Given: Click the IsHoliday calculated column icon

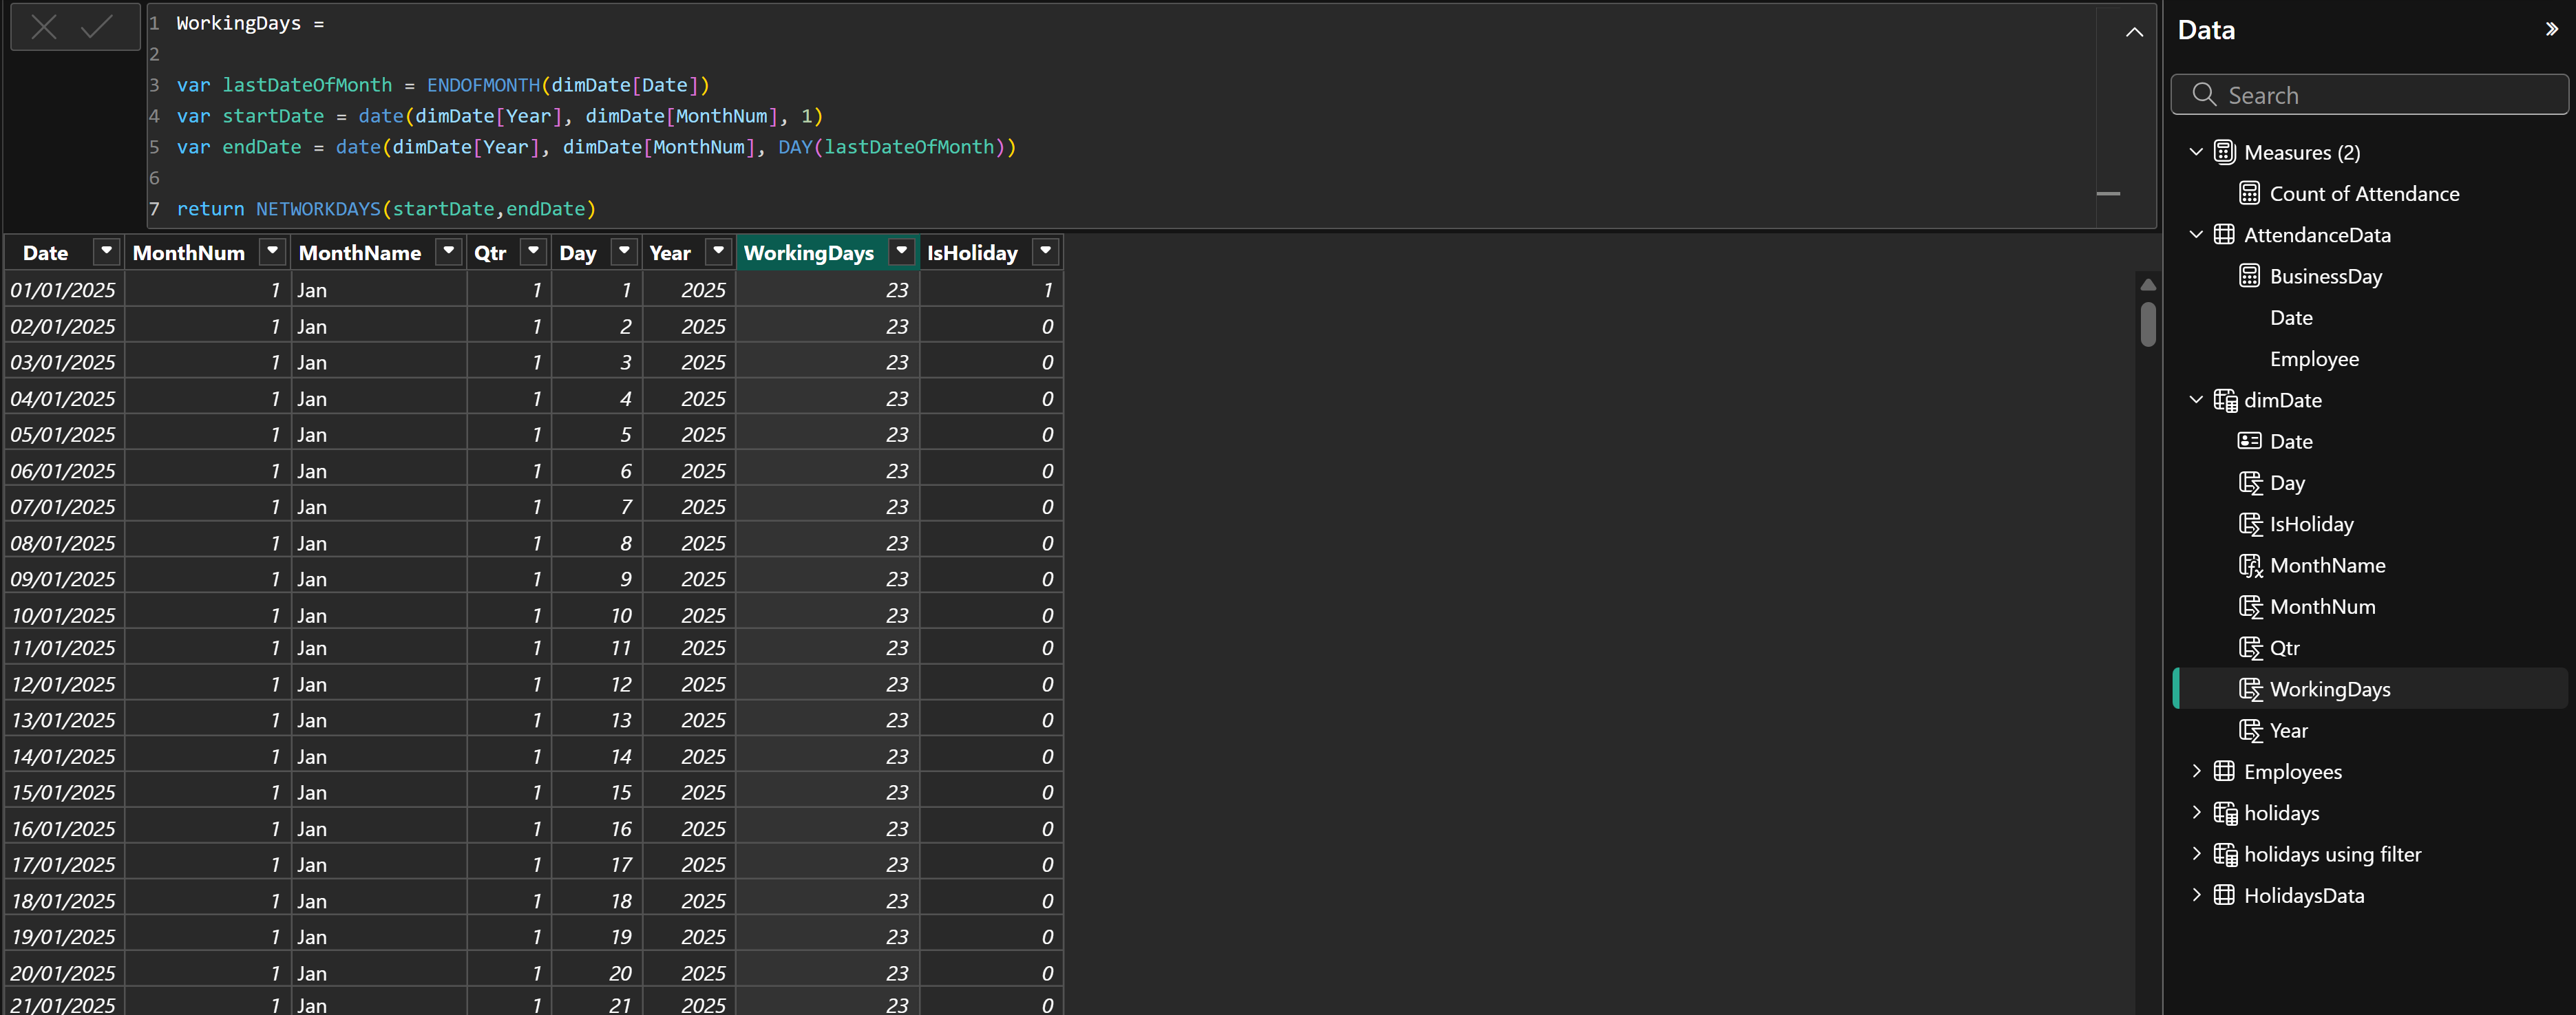Looking at the screenshot, I should click(x=2250, y=524).
